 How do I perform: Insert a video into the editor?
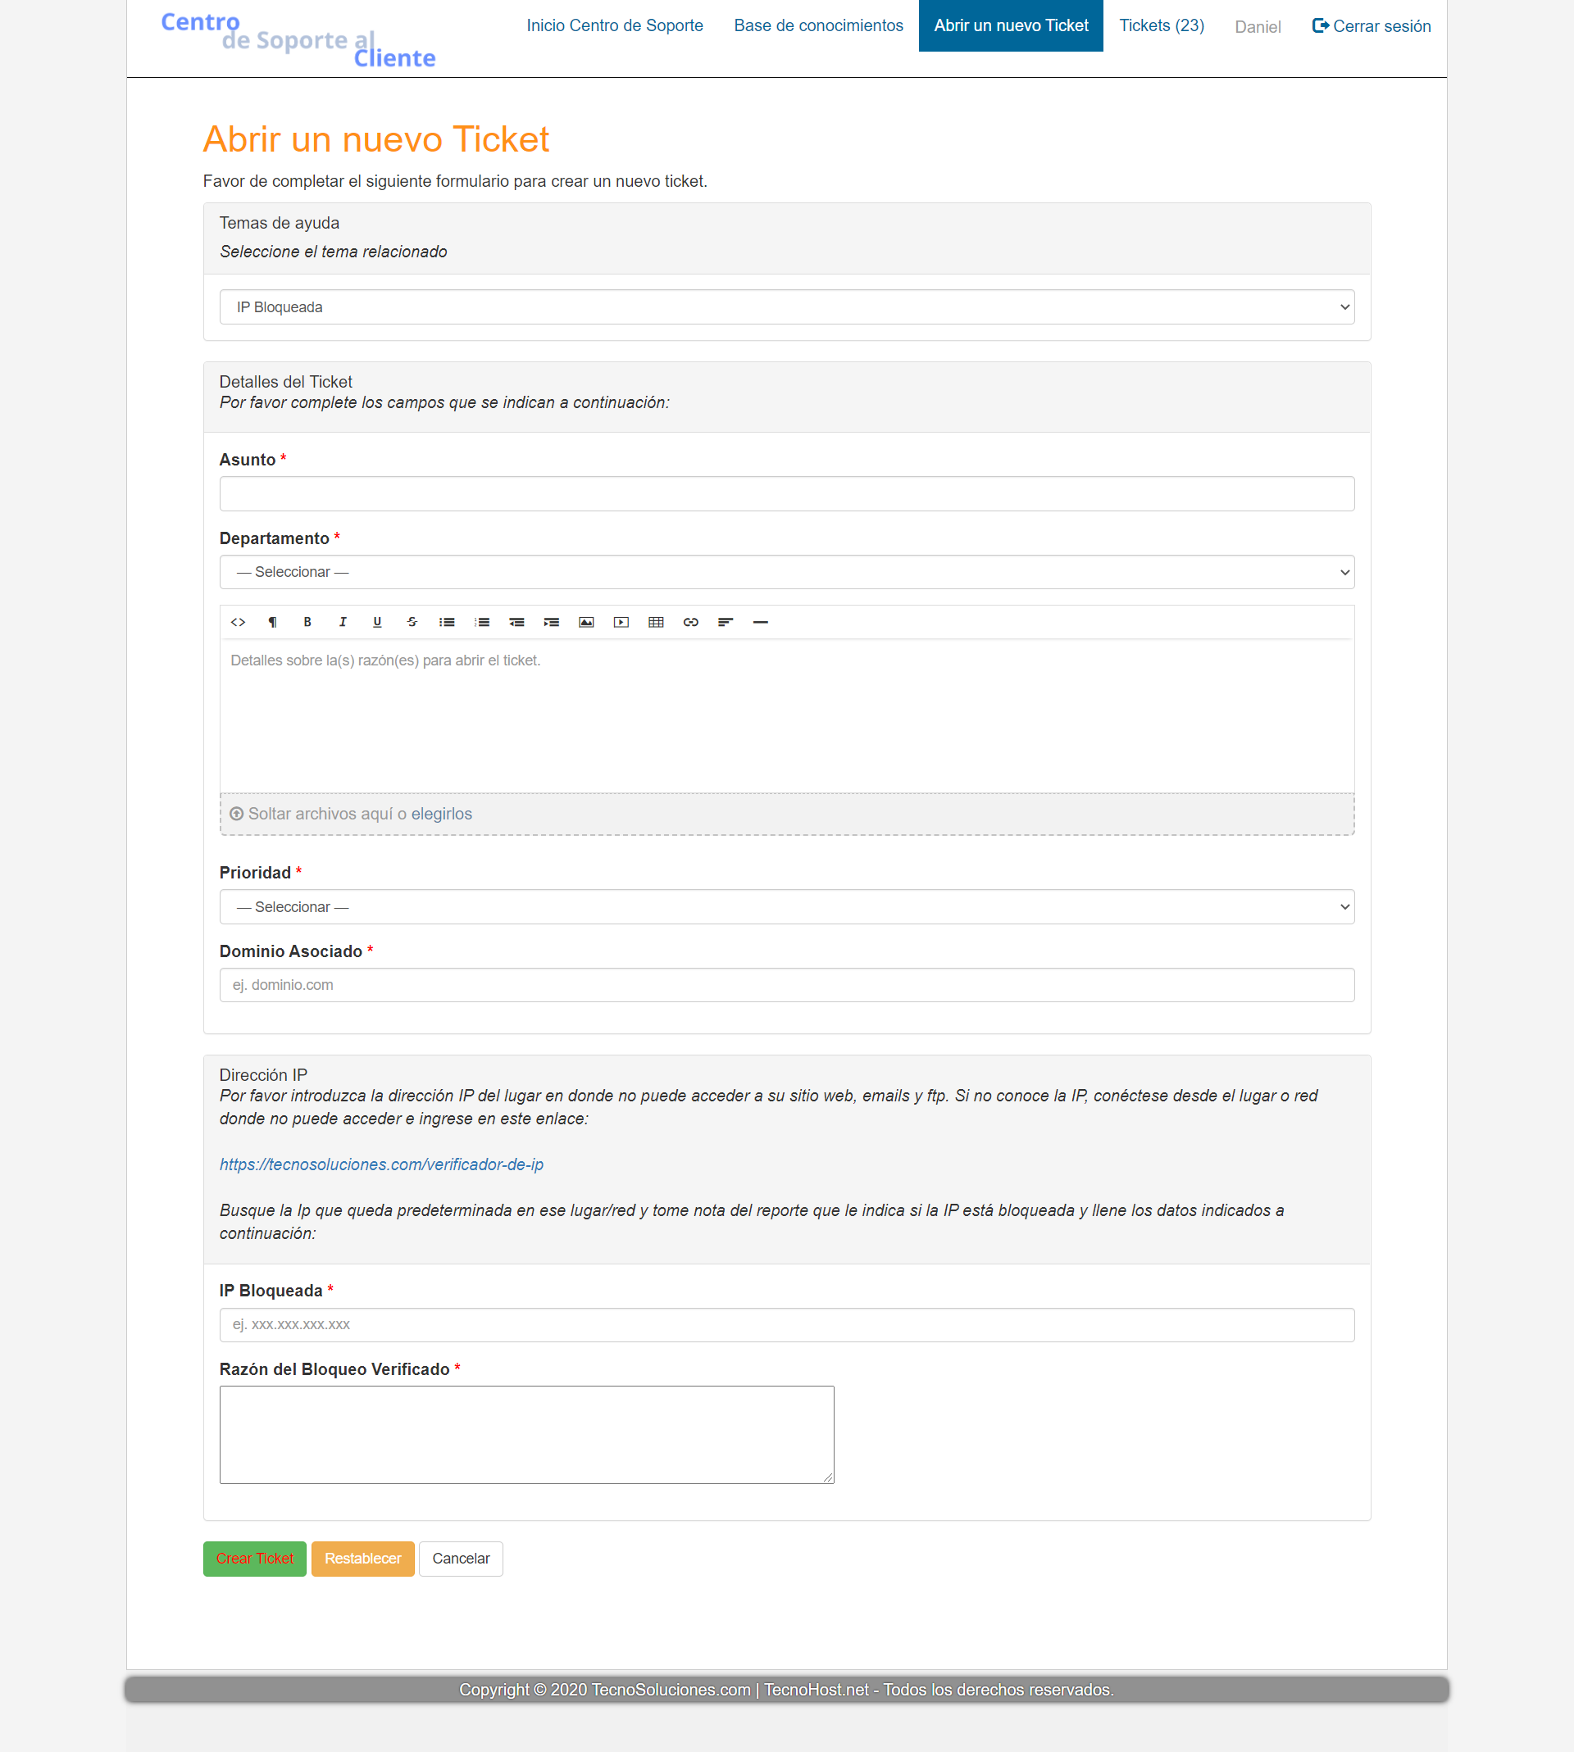pyautogui.click(x=621, y=622)
